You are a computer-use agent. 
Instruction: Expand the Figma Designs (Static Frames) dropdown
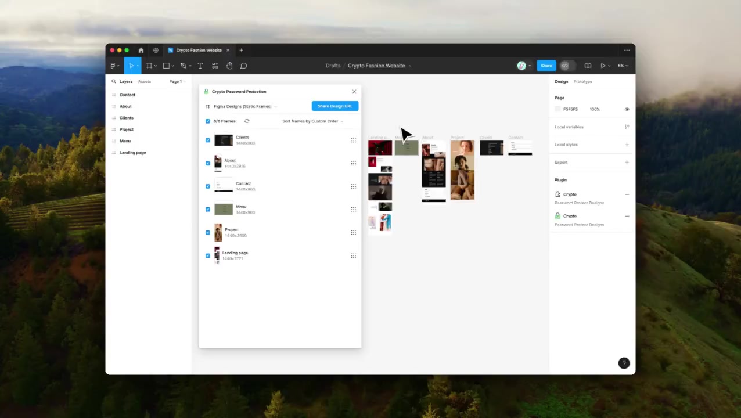coord(244,106)
